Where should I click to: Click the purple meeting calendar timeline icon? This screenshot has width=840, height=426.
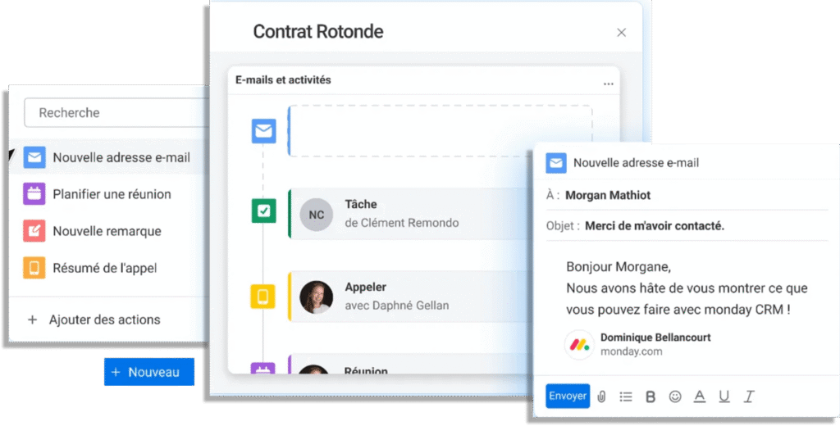(263, 368)
